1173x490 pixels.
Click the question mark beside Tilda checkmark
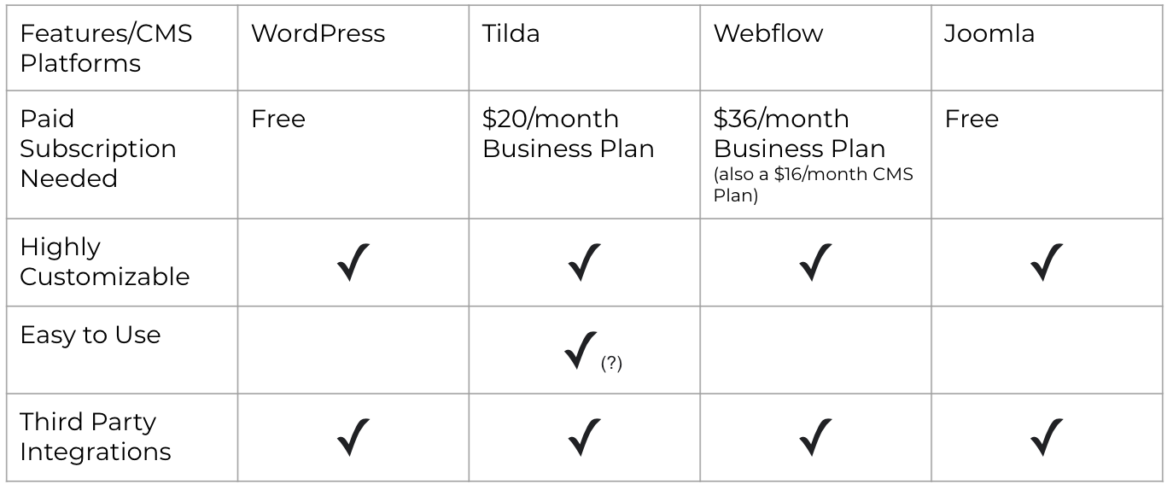611,363
